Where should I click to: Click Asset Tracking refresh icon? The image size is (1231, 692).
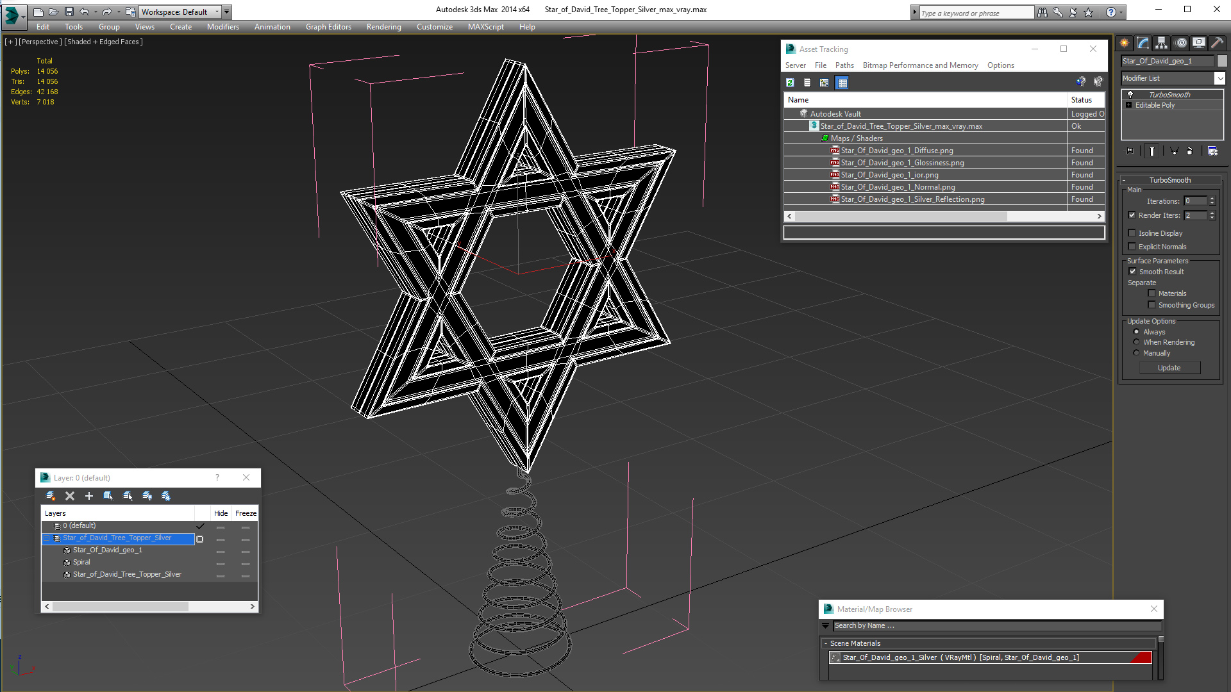click(791, 83)
